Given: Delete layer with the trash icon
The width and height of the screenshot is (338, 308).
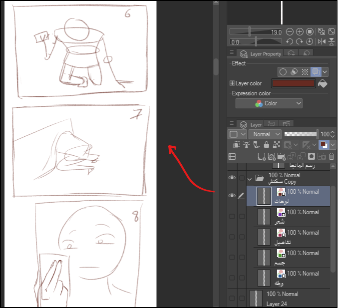Looking at the screenshot, I should point(332,156).
